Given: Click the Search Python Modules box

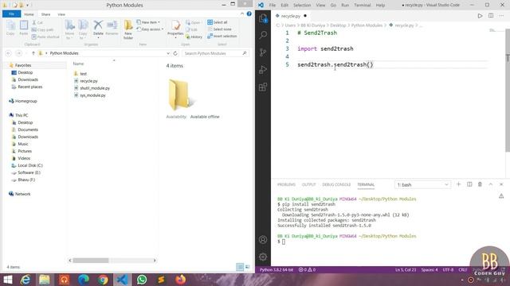Looking at the screenshot, I should pos(215,53).
